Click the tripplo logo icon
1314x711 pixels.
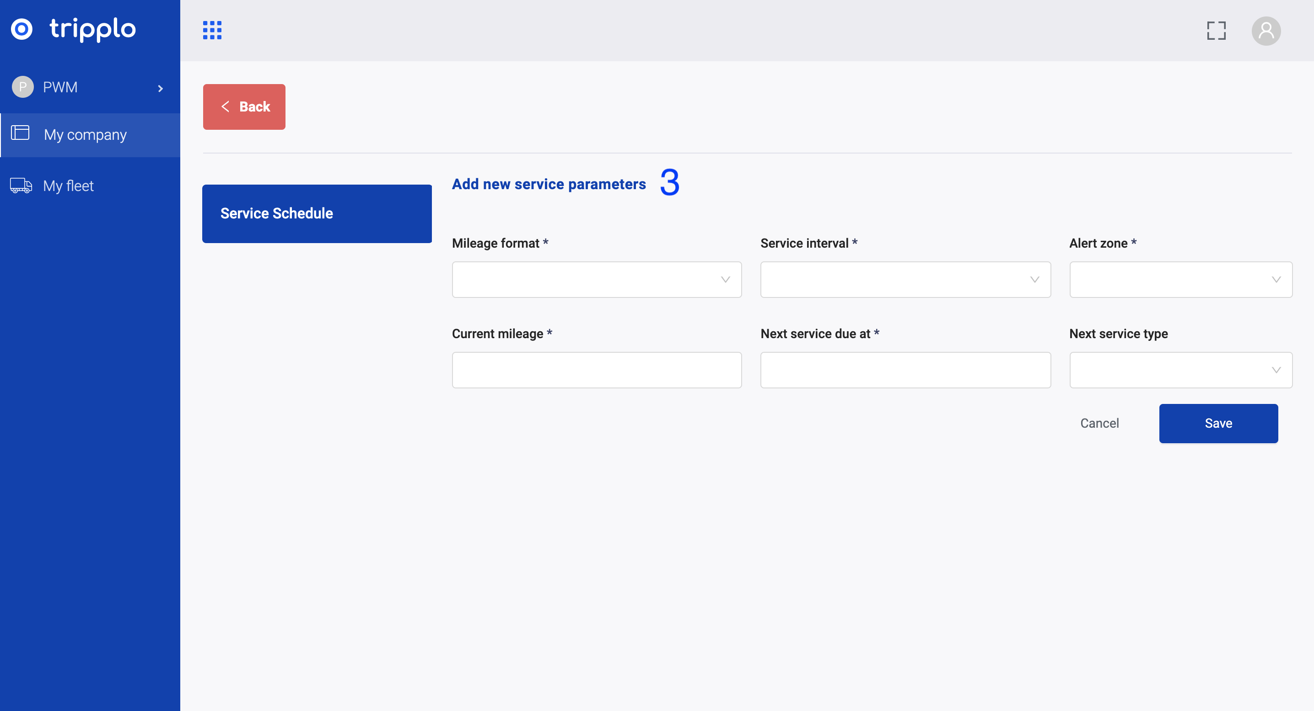(22, 29)
